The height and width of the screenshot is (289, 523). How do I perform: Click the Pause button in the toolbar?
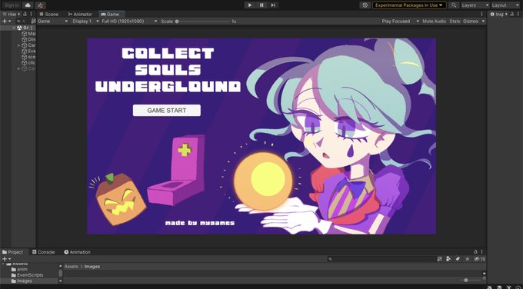[x=261, y=5]
